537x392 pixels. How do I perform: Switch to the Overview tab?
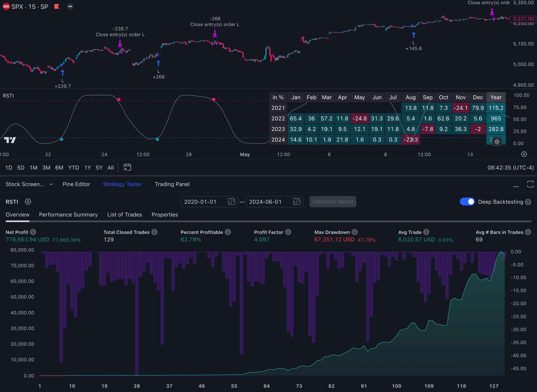tap(17, 215)
